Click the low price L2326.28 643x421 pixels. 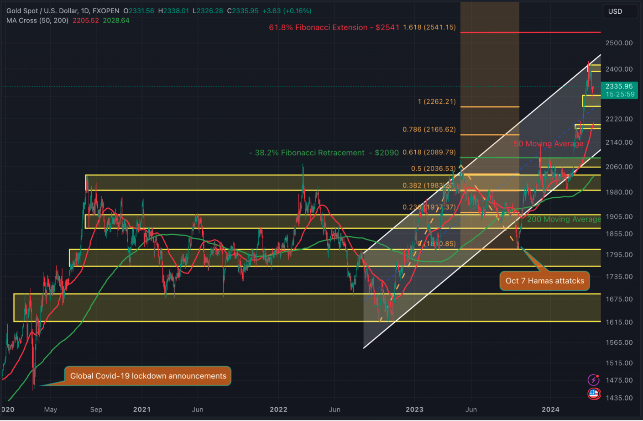tap(208, 11)
